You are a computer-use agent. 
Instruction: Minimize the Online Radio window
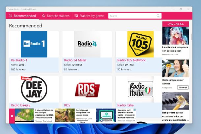pyautogui.click(x=173, y=9)
